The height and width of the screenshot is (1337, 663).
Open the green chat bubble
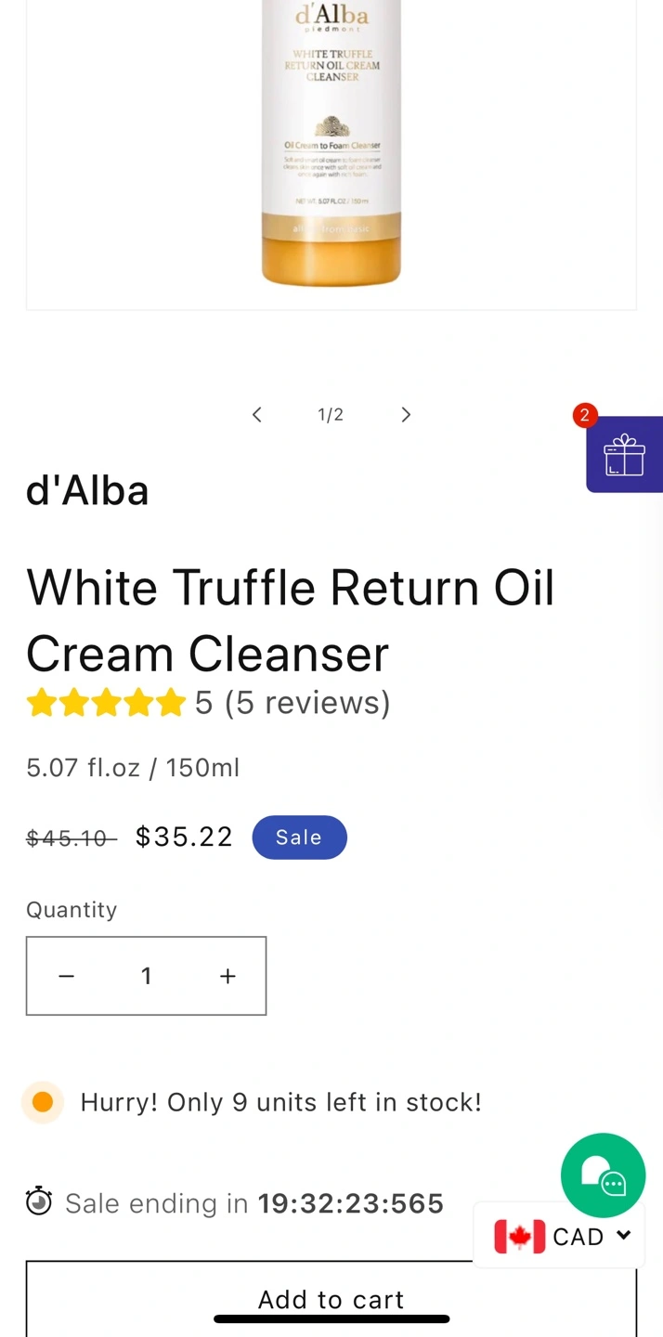pyautogui.click(x=603, y=1175)
